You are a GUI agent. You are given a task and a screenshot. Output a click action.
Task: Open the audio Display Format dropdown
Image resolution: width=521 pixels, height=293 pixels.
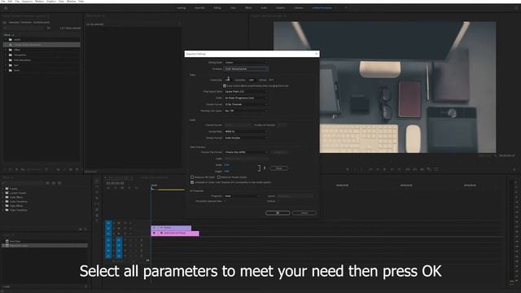[x=246, y=138]
